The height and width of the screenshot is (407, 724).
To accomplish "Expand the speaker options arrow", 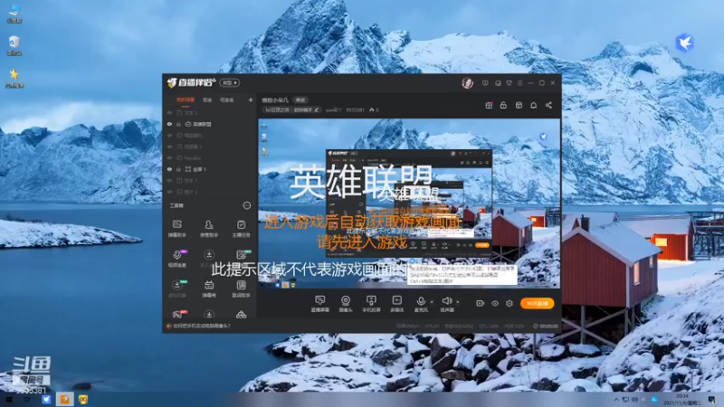I will point(458,302).
